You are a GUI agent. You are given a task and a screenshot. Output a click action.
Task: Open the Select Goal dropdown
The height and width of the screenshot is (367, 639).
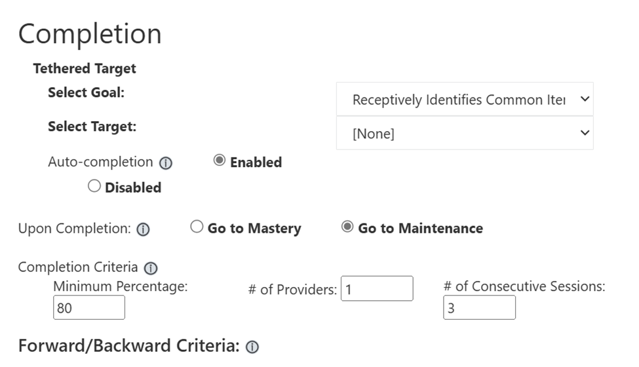click(x=465, y=99)
